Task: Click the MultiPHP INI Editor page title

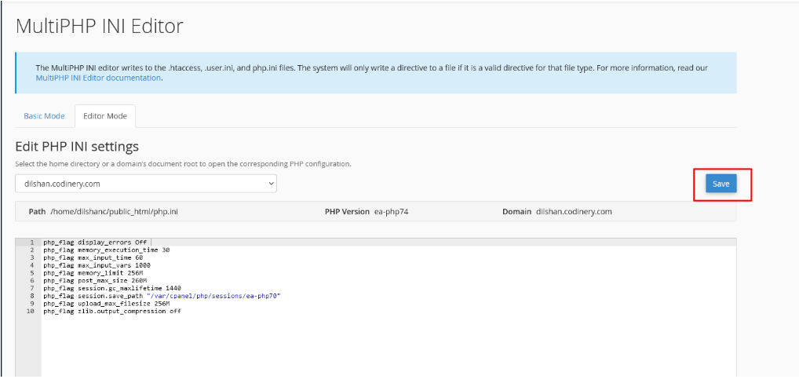Action: [99, 26]
